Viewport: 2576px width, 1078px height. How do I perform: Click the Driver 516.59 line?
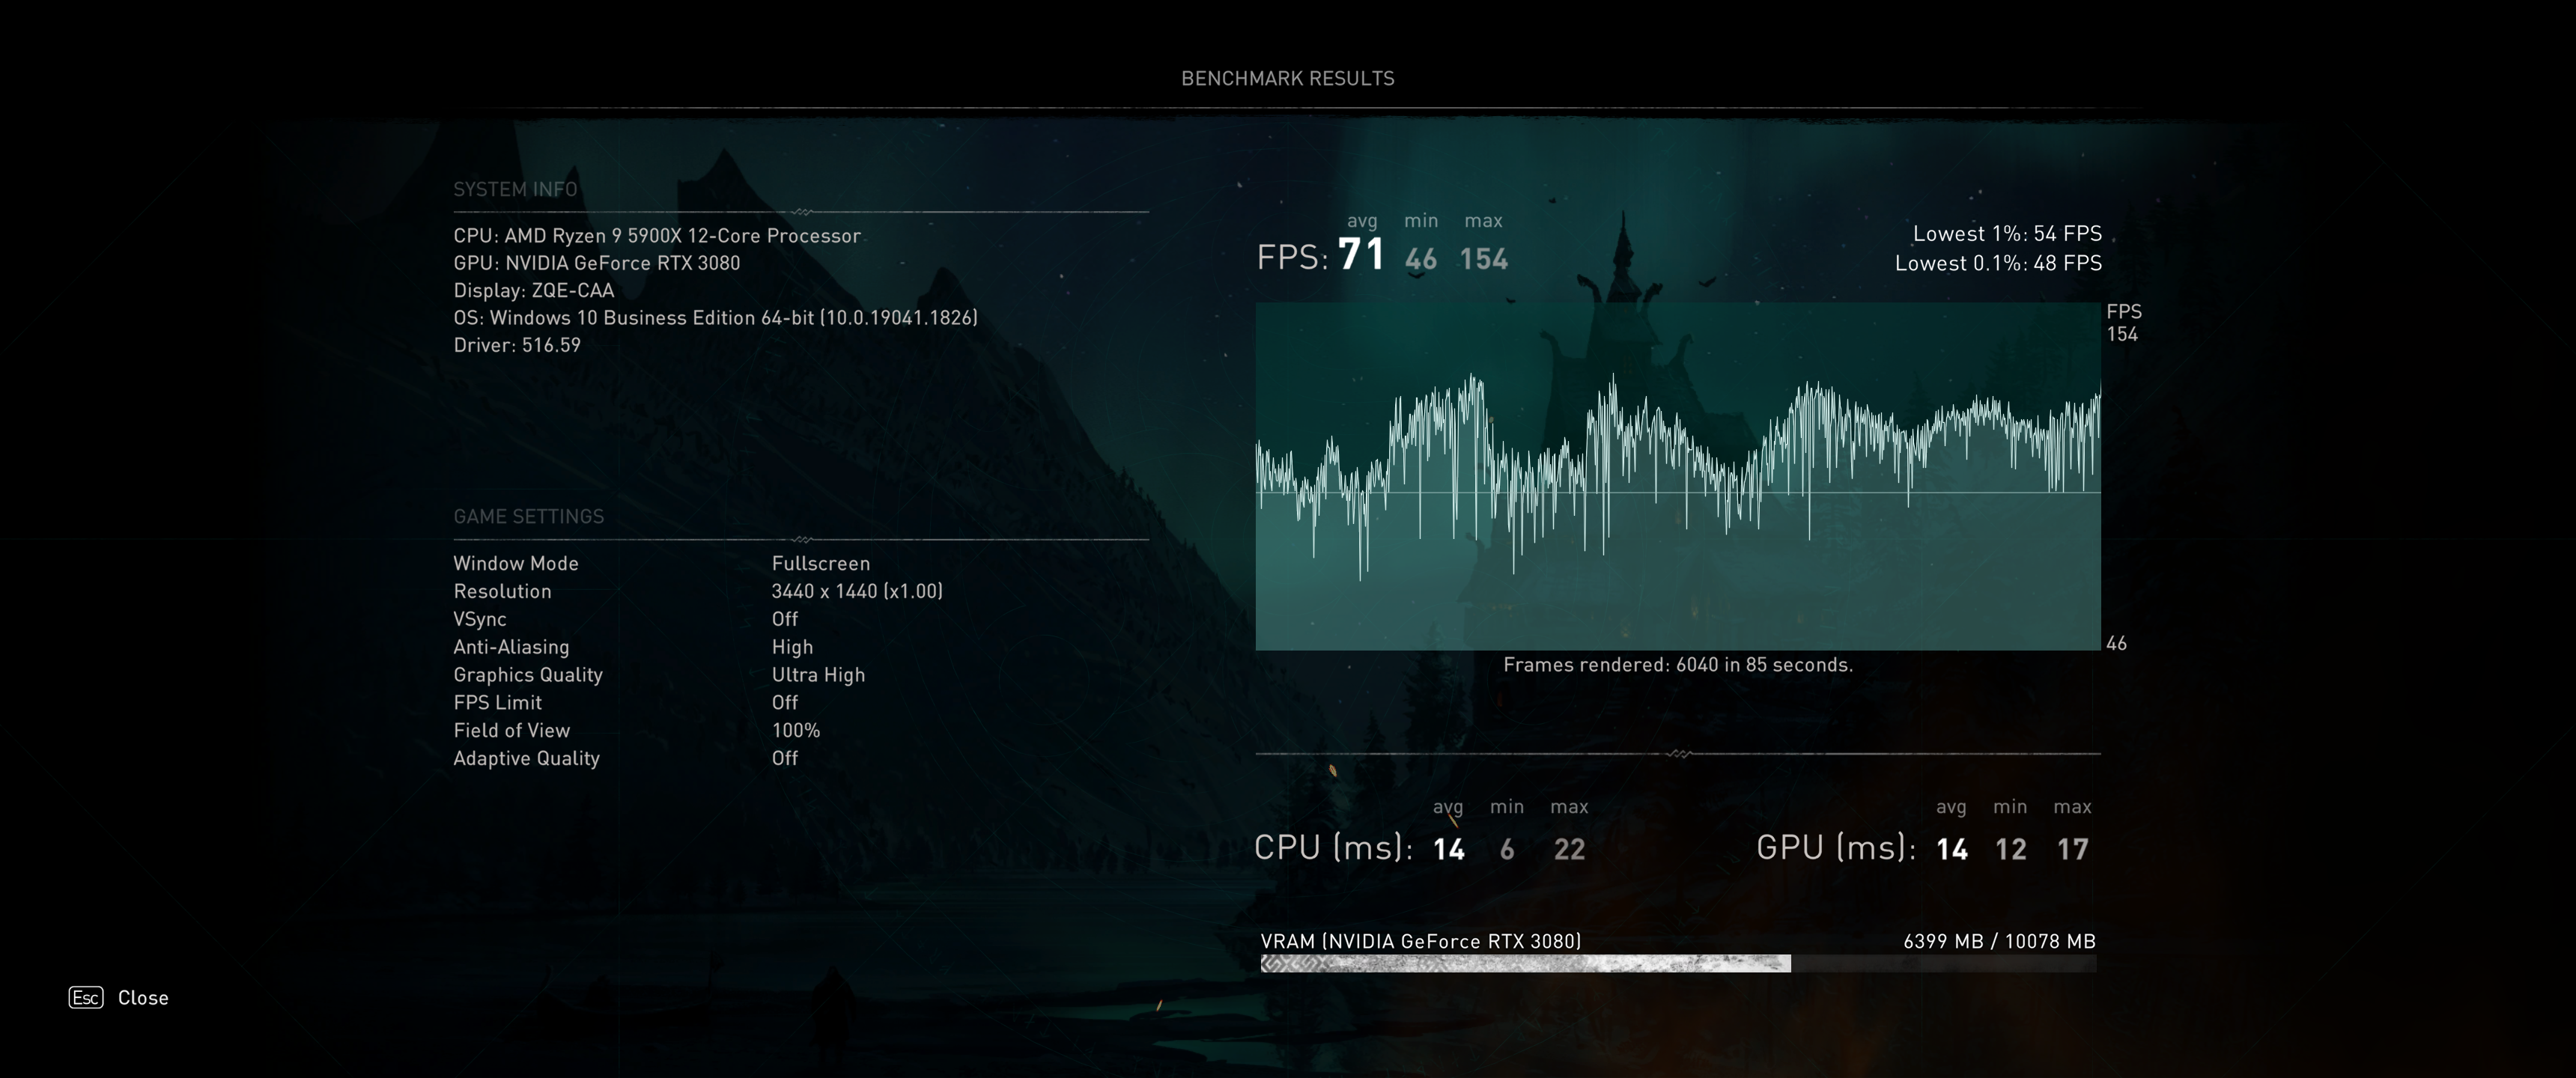click(516, 345)
